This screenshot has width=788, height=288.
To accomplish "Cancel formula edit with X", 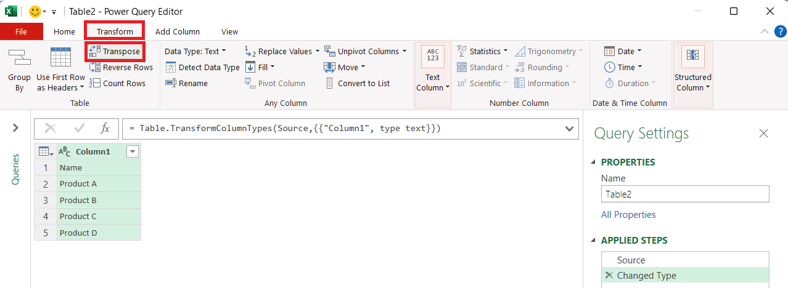I will click(x=51, y=129).
